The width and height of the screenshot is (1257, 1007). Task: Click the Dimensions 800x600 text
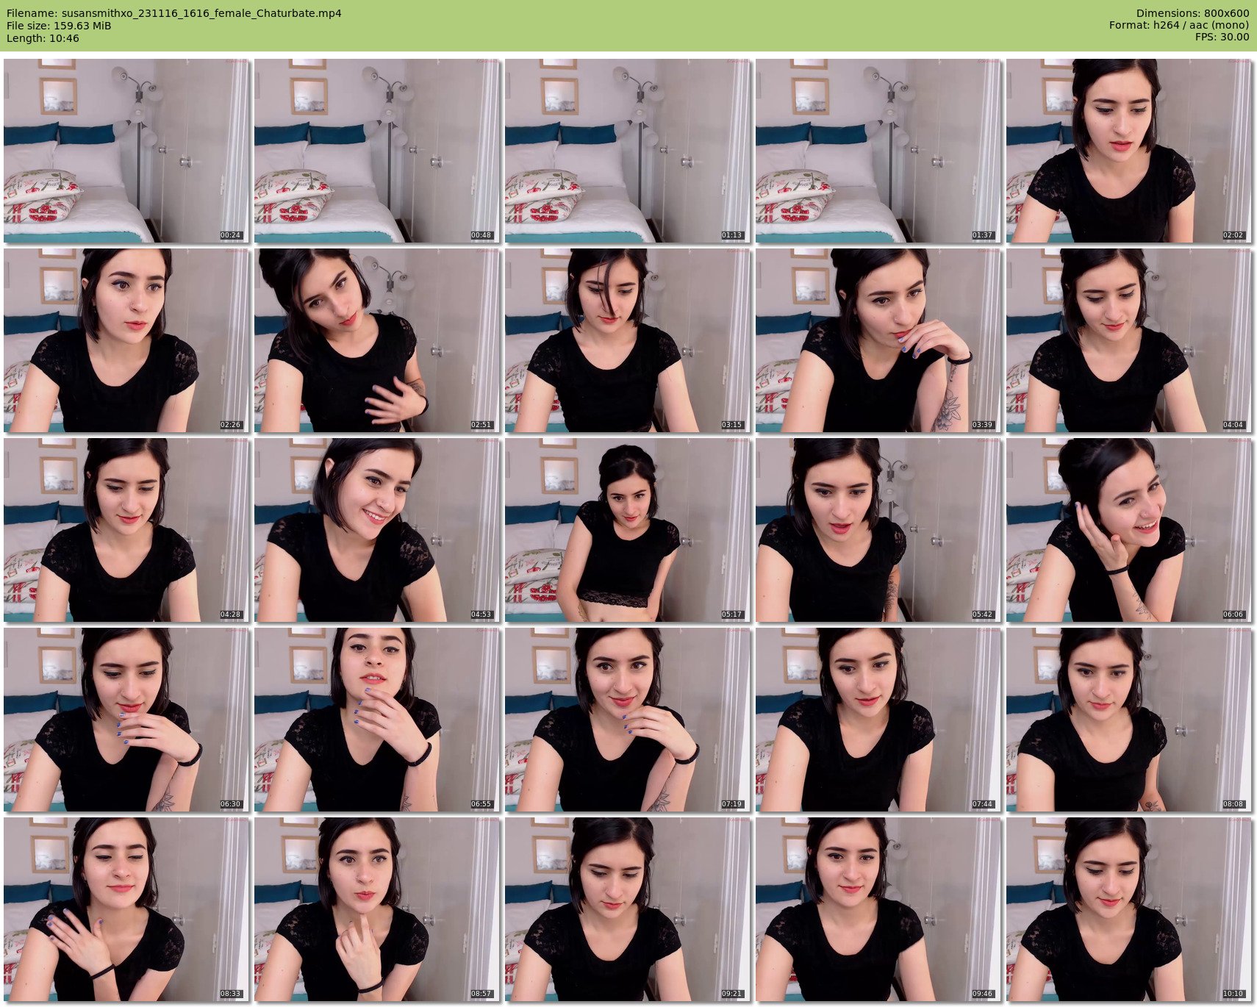point(1192,13)
